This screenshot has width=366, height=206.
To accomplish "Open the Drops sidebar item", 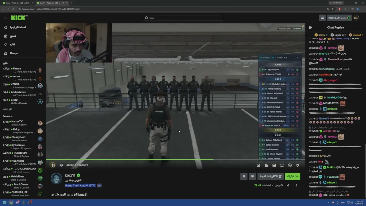I will 11,53.
